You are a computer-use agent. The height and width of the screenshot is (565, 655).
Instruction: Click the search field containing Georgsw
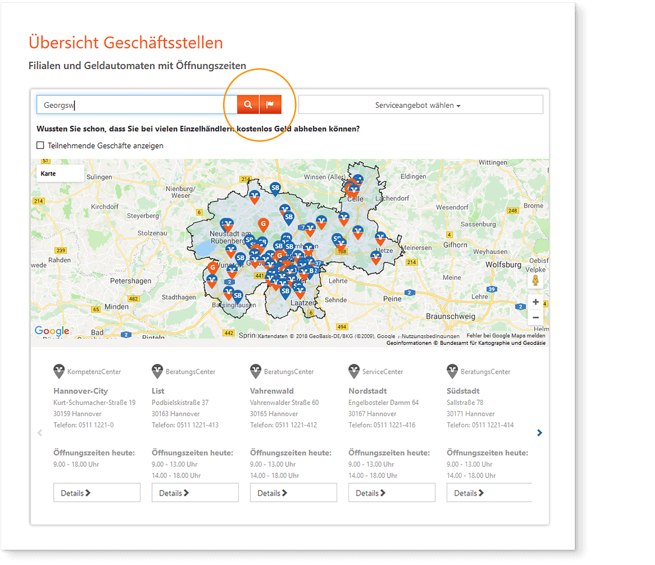(x=137, y=104)
